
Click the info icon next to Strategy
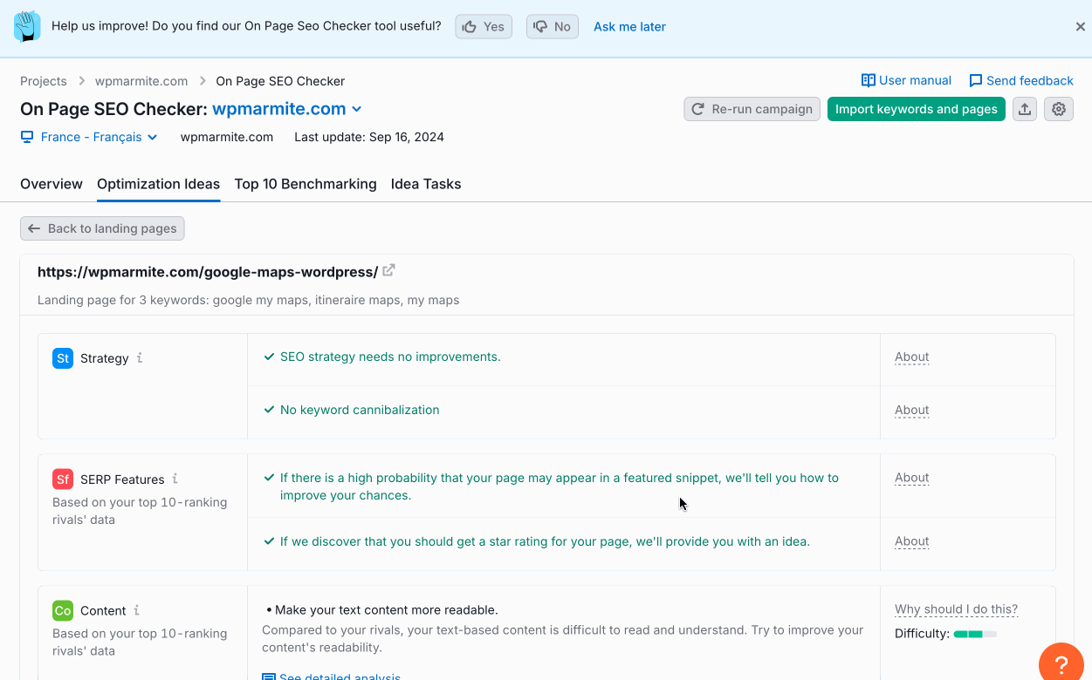pyautogui.click(x=140, y=358)
